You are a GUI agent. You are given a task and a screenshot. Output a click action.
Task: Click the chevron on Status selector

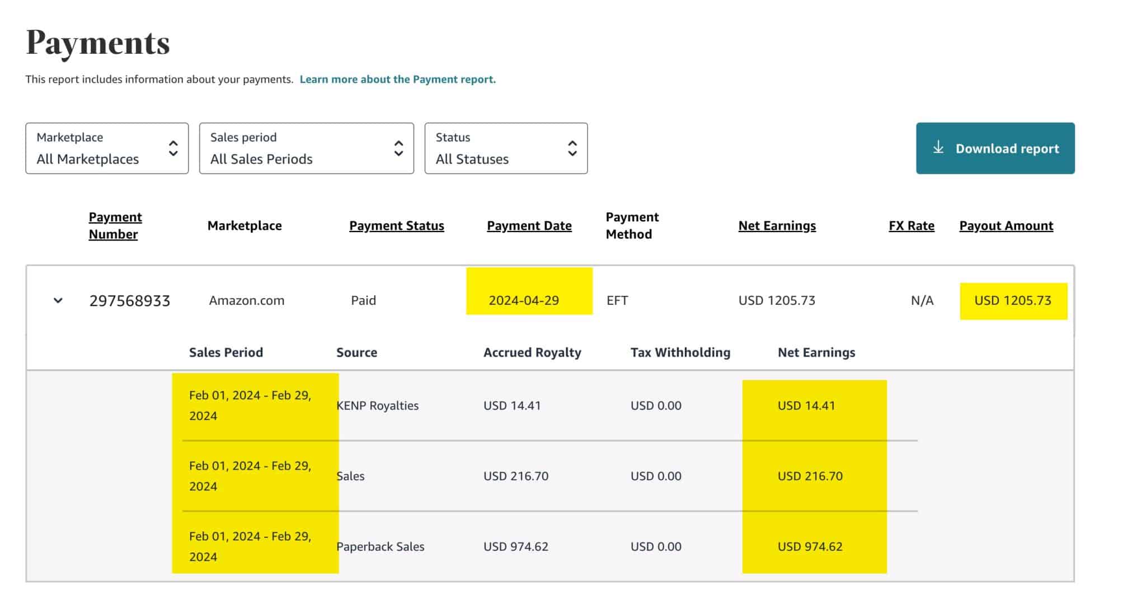(x=572, y=148)
